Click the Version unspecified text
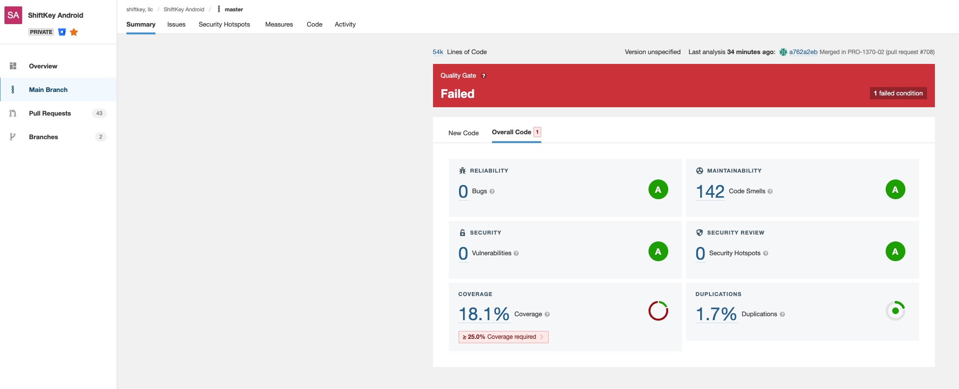The width and height of the screenshot is (959, 389). (652, 52)
